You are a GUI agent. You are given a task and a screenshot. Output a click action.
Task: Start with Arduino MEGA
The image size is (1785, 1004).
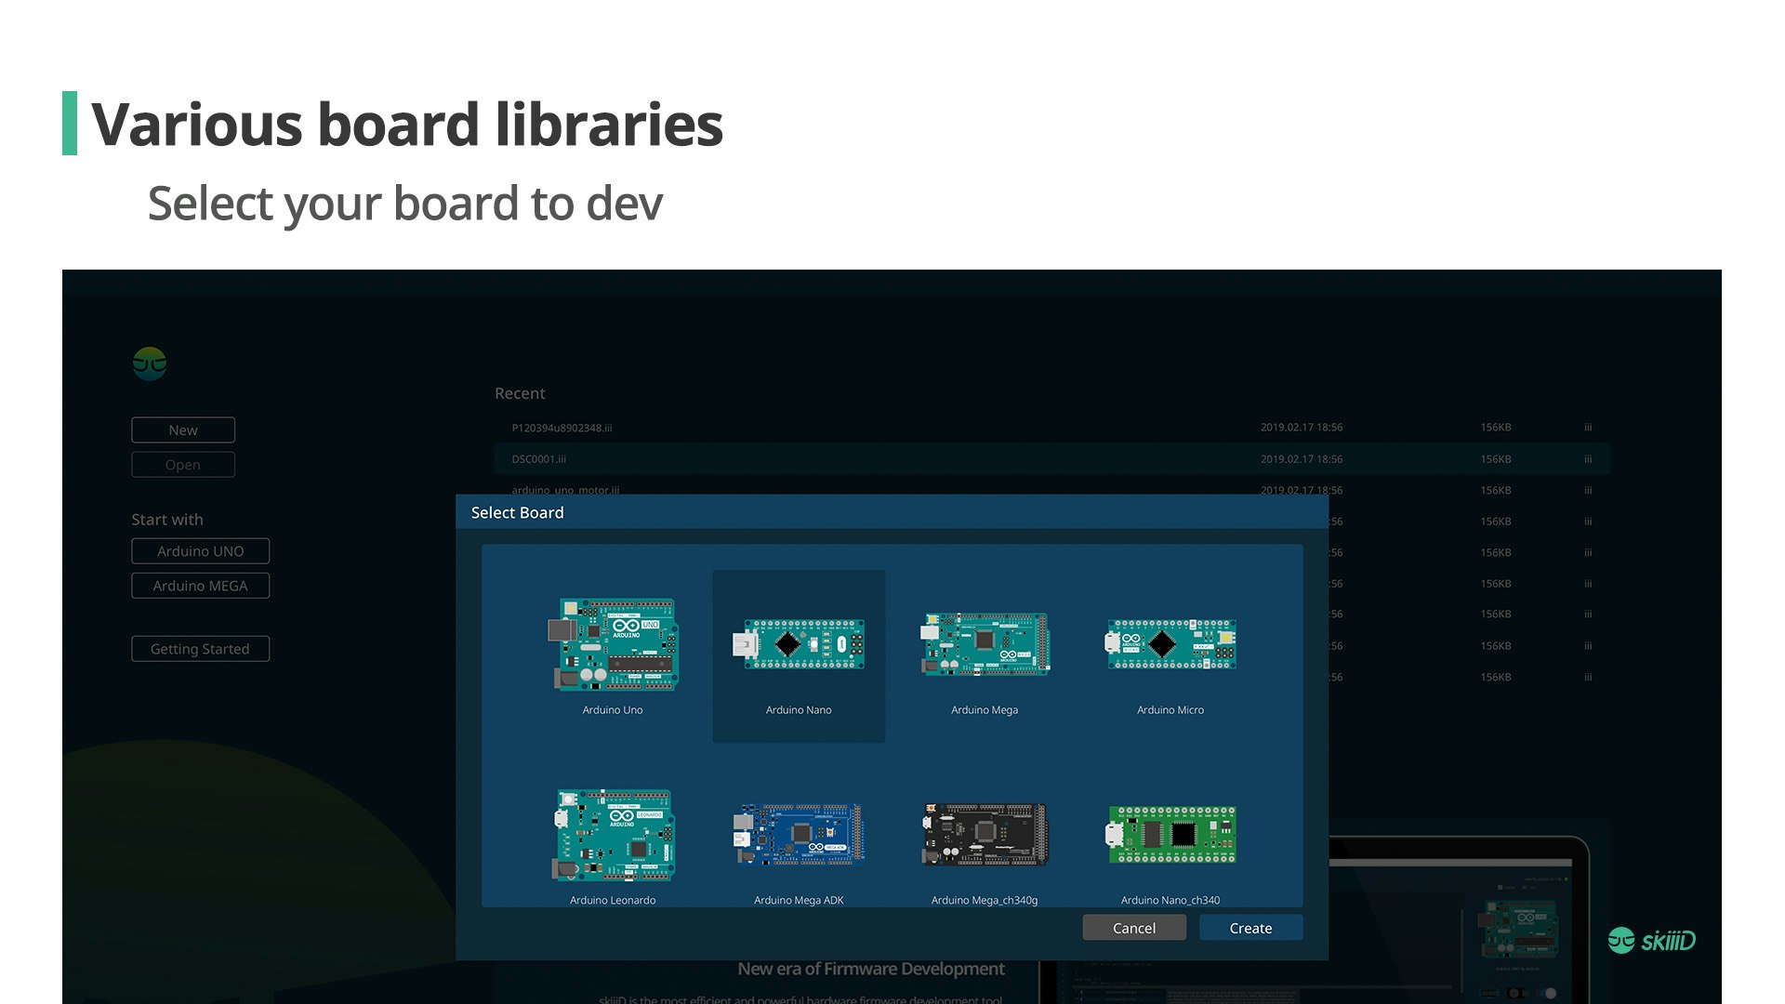200,586
